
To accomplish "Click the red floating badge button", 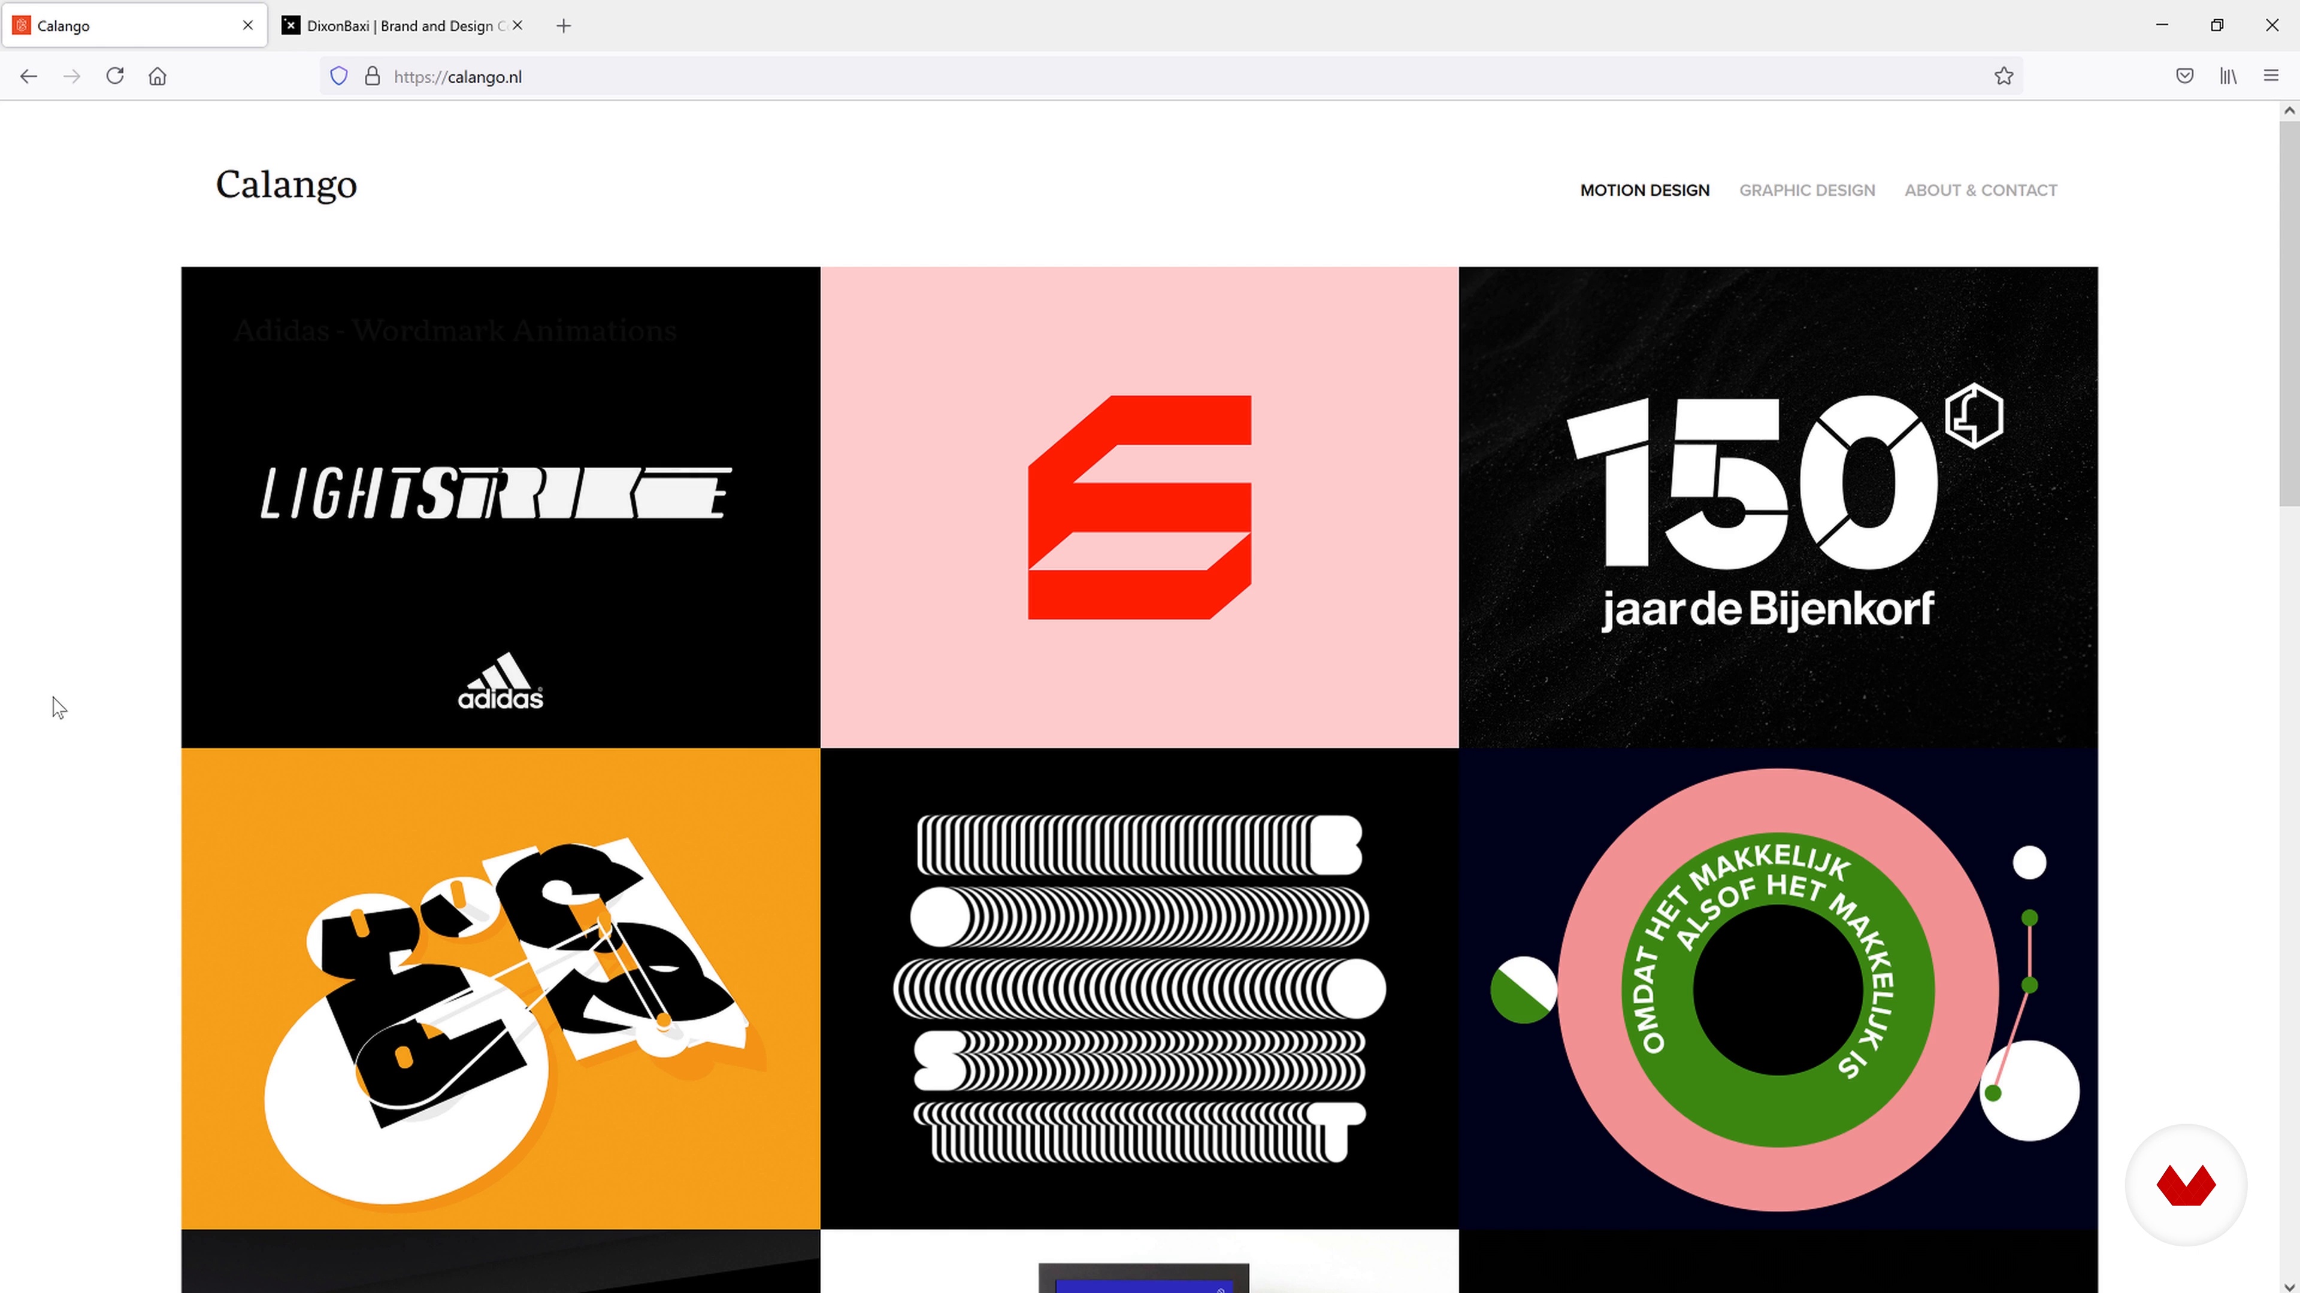I will pyautogui.click(x=2185, y=1185).
